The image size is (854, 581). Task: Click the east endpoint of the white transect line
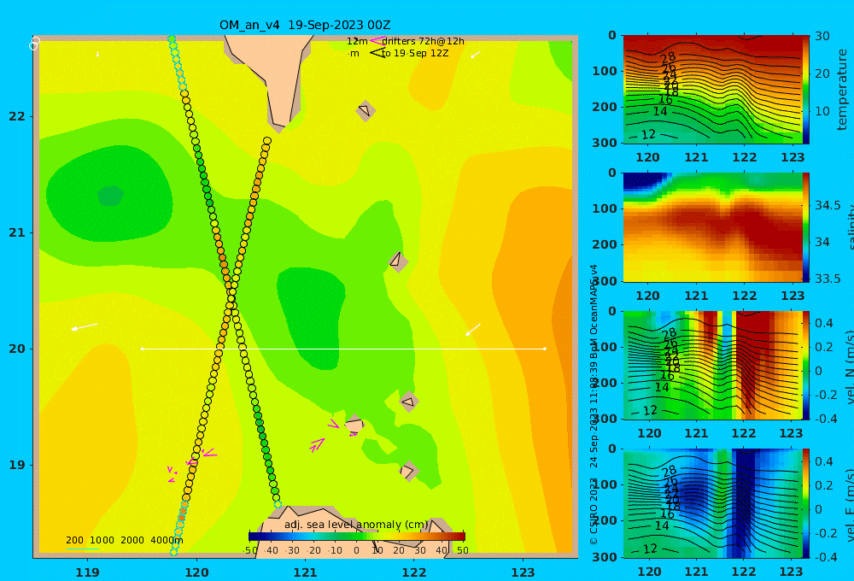[545, 349]
